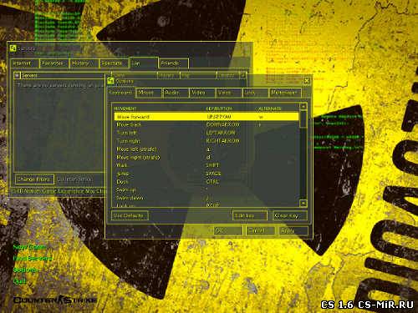Open the Video options tab
This screenshot has width=418, height=313.
pyautogui.click(x=202, y=93)
